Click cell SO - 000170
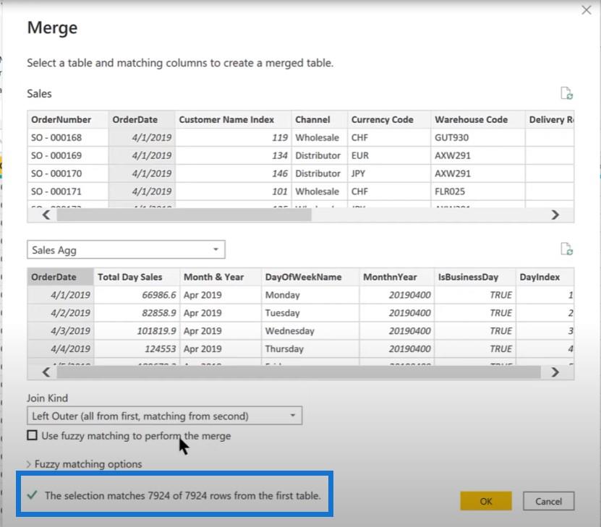 click(68, 173)
